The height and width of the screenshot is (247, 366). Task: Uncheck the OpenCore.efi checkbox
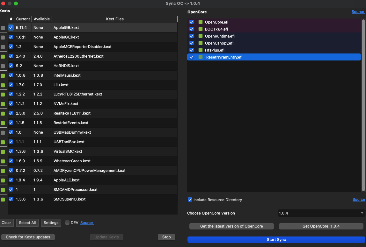coord(192,22)
